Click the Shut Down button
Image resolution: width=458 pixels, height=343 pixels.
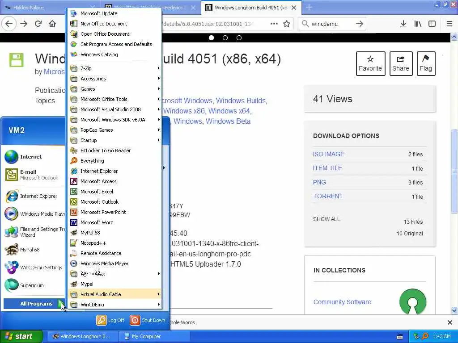tap(148, 320)
